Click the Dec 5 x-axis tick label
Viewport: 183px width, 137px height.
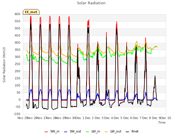point(118,118)
